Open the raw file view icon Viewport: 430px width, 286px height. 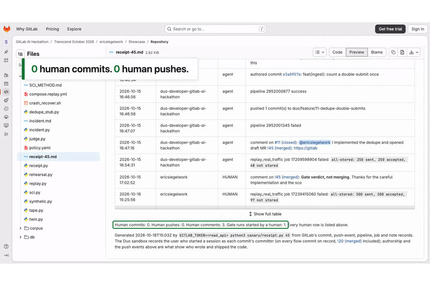[x=402, y=52]
